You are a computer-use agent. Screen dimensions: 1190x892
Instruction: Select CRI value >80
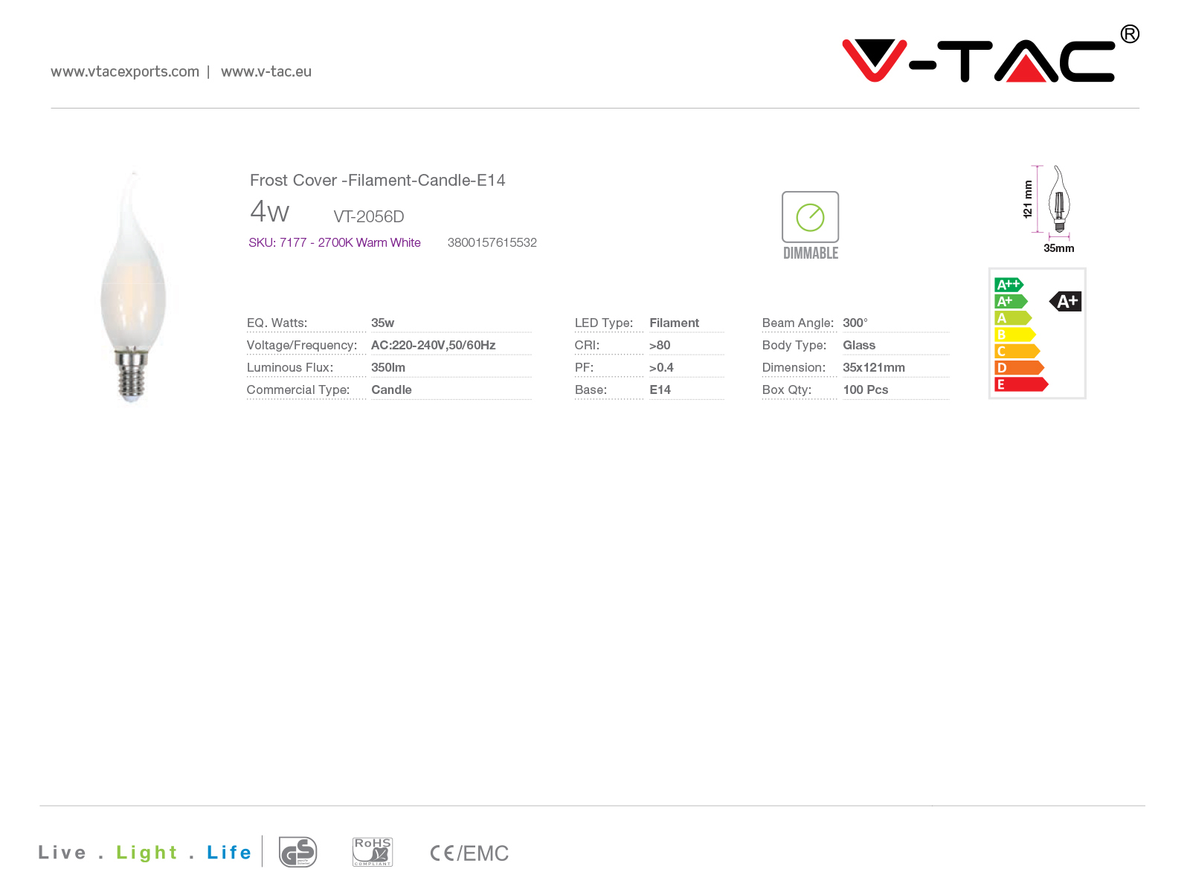point(660,345)
